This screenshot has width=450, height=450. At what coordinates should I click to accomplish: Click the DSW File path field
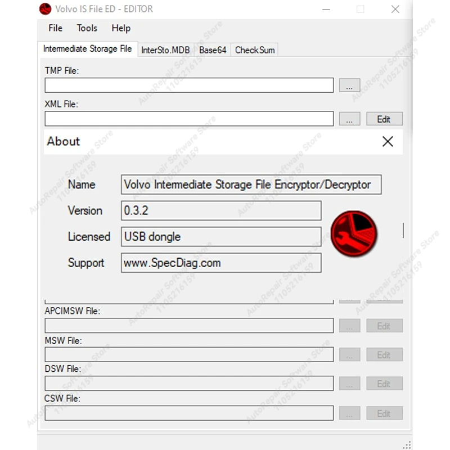pos(189,384)
